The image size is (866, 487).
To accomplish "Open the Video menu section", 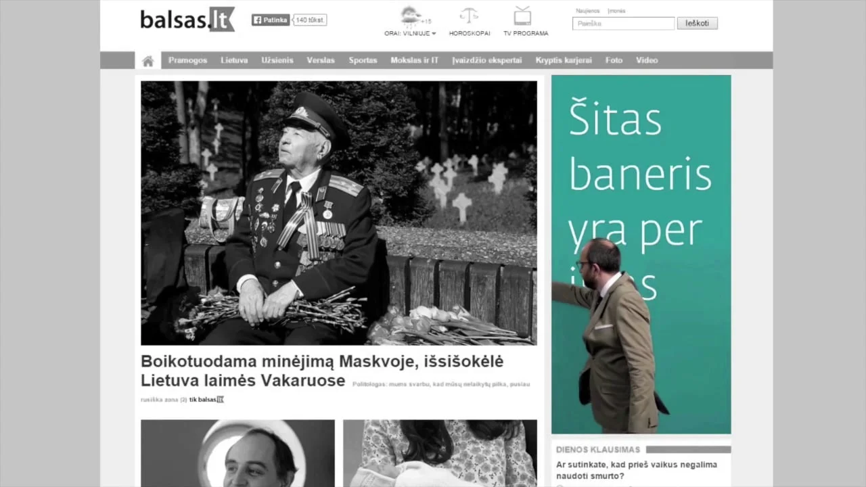I will point(647,60).
